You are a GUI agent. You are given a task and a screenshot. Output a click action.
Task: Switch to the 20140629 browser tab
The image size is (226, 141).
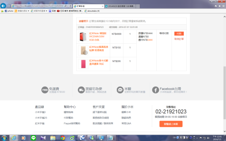coord(120,6)
